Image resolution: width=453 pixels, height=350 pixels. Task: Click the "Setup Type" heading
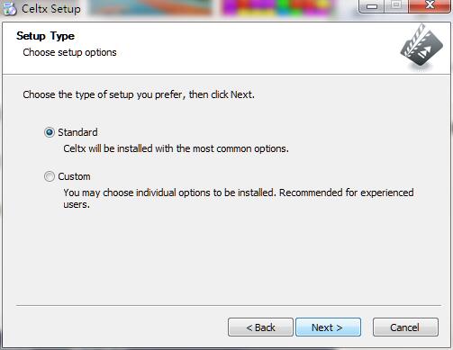[x=45, y=36]
